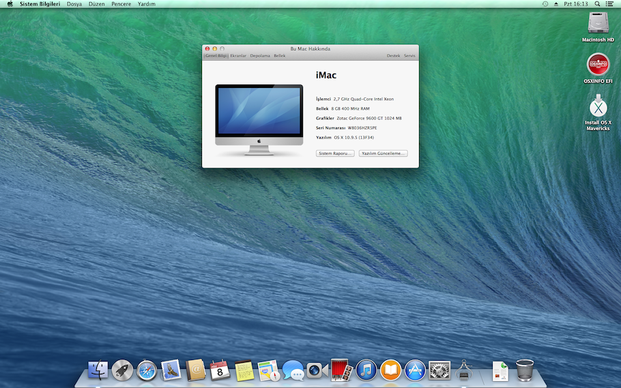Open the Servis link in window toolbar
Viewport: 621px width, 388px height.
pos(409,55)
